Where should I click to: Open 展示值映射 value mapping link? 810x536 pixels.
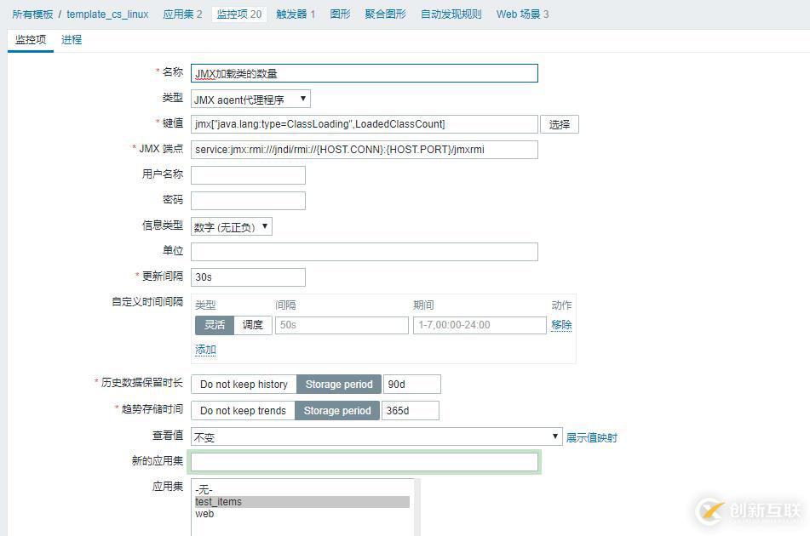pos(592,436)
